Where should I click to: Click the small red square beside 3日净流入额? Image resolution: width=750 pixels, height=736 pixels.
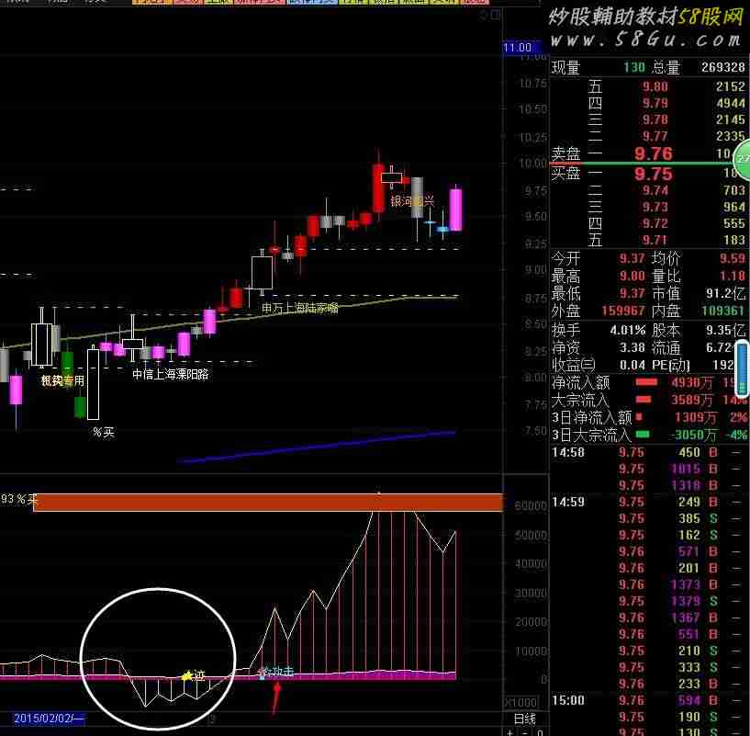point(639,417)
